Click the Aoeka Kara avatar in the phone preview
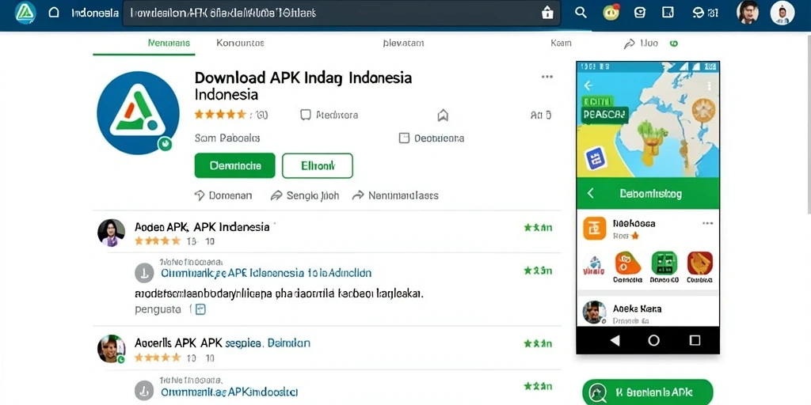The image size is (811, 405). click(594, 312)
